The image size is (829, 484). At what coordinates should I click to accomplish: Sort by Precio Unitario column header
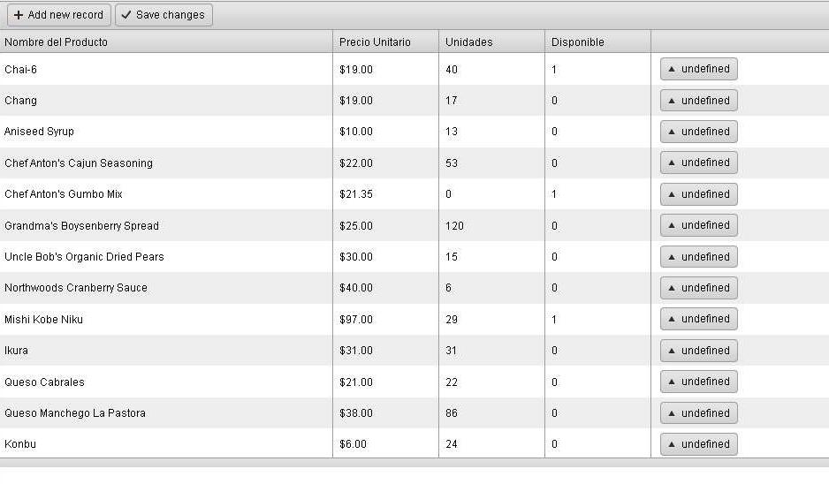[375, 42]
